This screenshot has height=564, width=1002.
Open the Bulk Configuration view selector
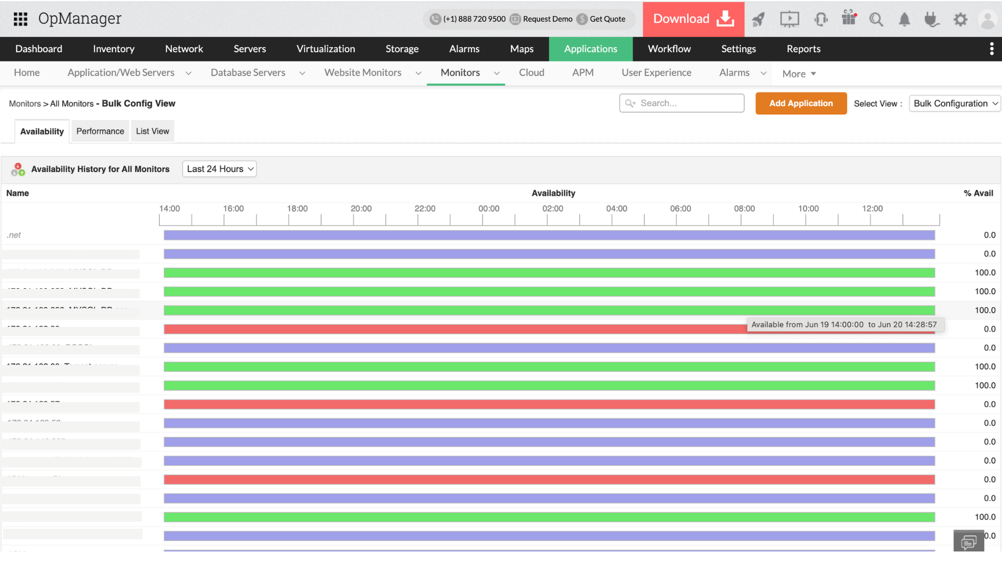click(x=955, y=103)
